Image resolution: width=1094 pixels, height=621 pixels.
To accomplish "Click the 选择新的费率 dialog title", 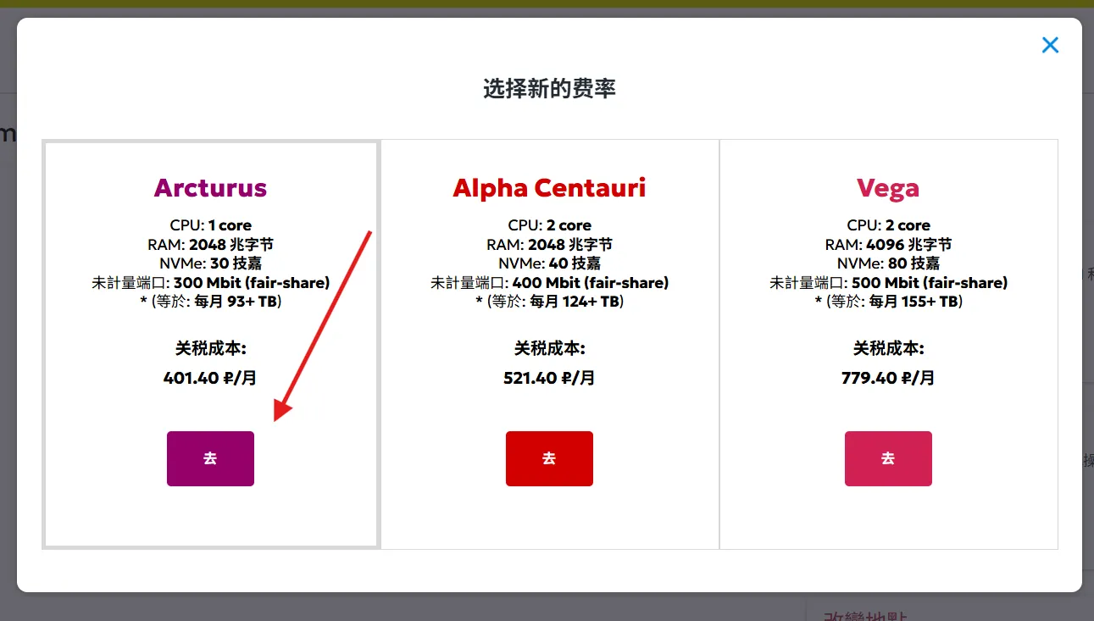I will (x=549, y=88).
